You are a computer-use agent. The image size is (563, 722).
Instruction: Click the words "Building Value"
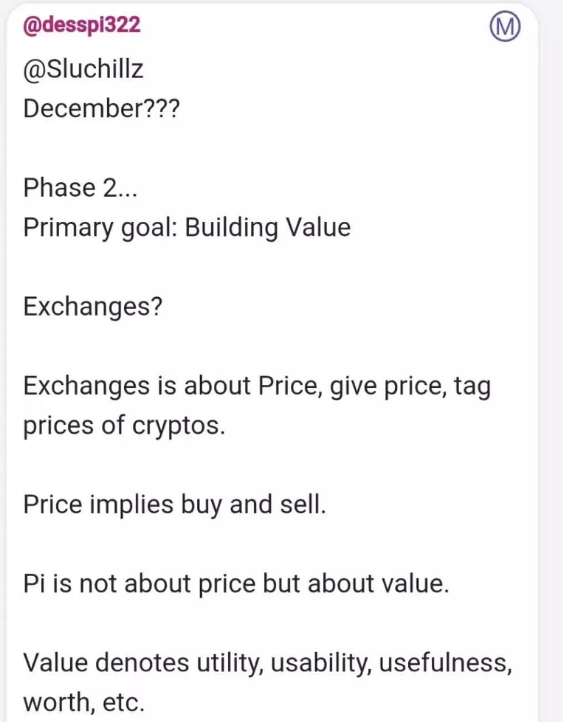(x=268, y=226)
